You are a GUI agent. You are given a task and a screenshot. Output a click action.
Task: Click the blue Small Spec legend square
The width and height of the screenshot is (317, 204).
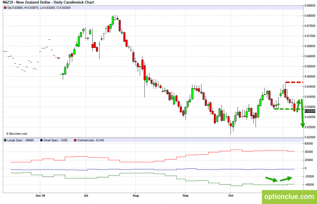[x=42, y=140]
